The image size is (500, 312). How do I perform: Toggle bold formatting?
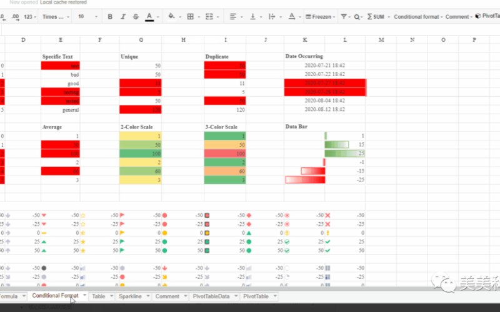(110, 17)
